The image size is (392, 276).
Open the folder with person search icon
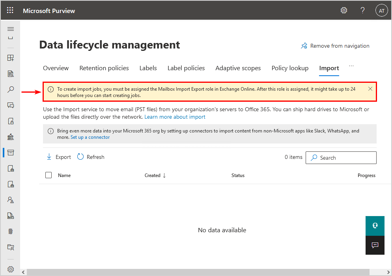coord(11,247)
